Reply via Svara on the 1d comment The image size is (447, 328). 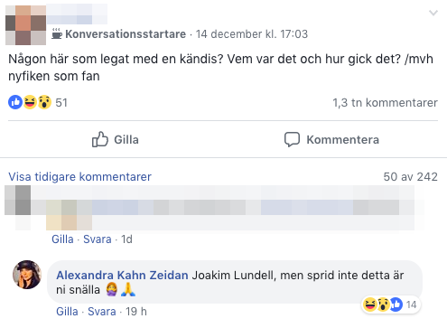tap(98, 239)
